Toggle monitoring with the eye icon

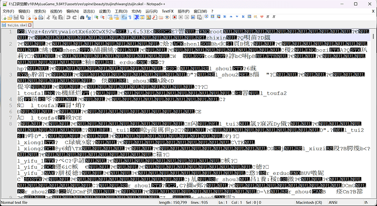(167, 17)
